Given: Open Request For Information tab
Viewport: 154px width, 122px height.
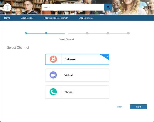Looking at the screenshot, I should point(56,18).
